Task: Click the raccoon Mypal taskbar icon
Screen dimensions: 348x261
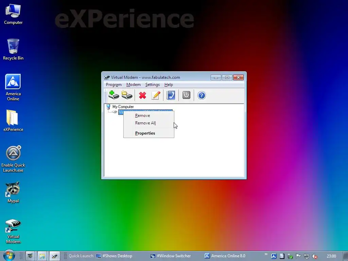Action: click(30, 256)
